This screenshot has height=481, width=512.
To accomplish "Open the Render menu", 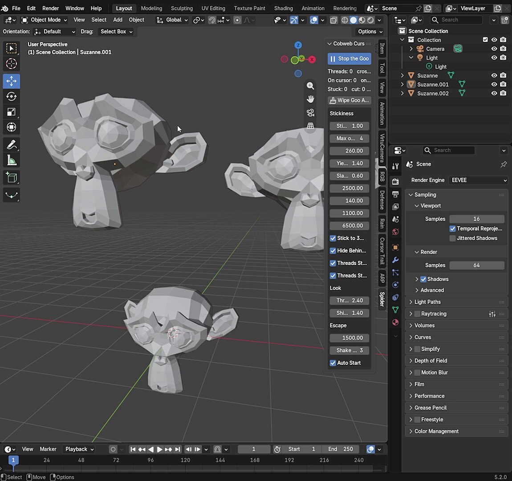I will tap(51, 8).
